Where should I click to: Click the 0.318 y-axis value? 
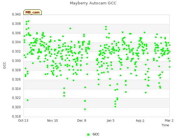16,116
